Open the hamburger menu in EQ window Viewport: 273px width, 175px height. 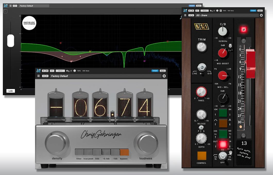point(11,6)
